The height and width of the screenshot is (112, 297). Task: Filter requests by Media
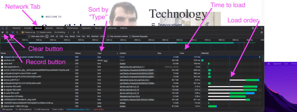pos(72,37)
